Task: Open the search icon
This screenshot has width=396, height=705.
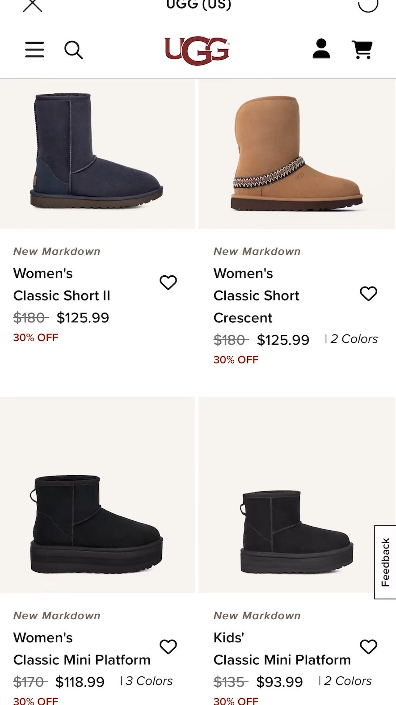Action: (x=74, y=50)
